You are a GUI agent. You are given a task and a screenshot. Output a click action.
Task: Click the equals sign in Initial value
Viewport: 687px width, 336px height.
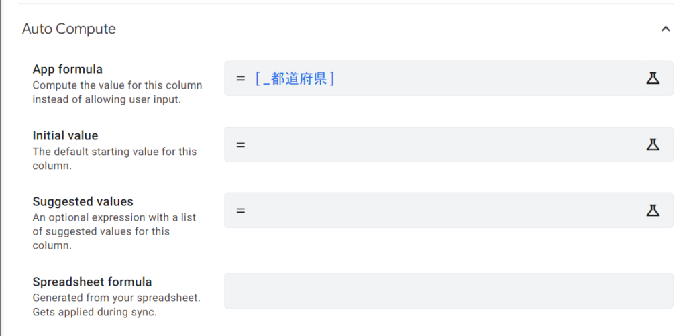click(x=241, y=144)
